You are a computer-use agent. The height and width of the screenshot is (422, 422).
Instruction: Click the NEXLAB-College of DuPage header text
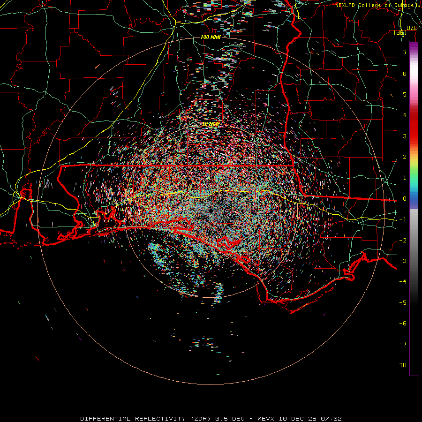378,5
